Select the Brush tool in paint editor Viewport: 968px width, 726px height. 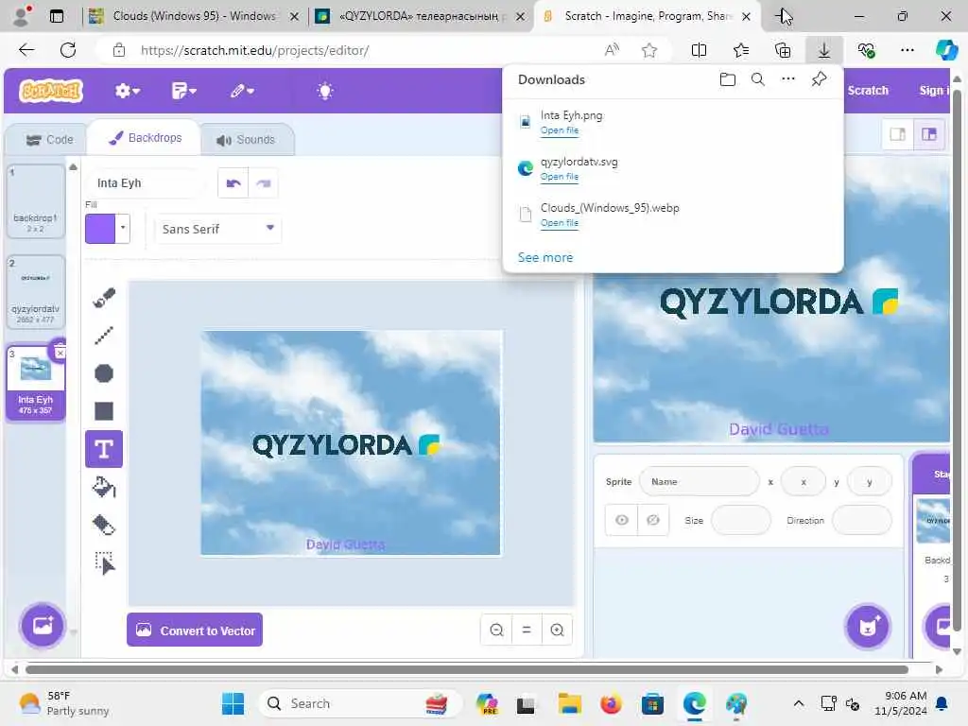104,298
